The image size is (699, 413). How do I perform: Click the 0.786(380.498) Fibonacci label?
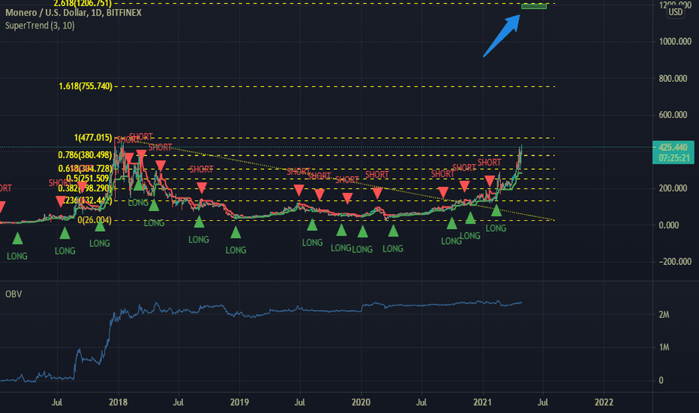(x=85, y=155)
